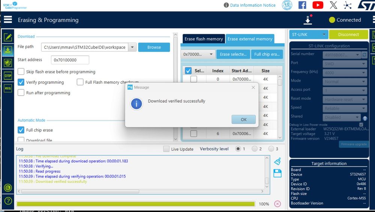Image resolution: width=375 pixels, height=212 pixels.
Task: Click the sector table vertical scrollbar
Action: coord(280,82)
